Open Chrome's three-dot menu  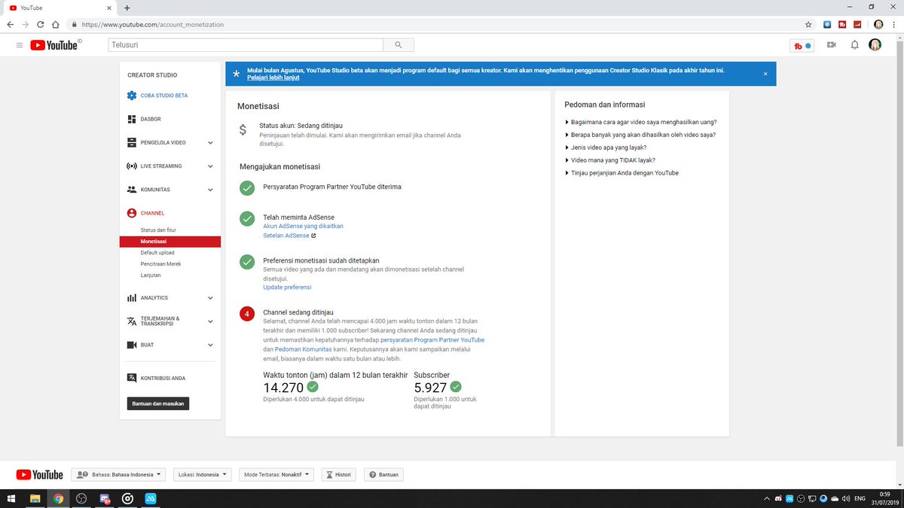pos(893,24)
